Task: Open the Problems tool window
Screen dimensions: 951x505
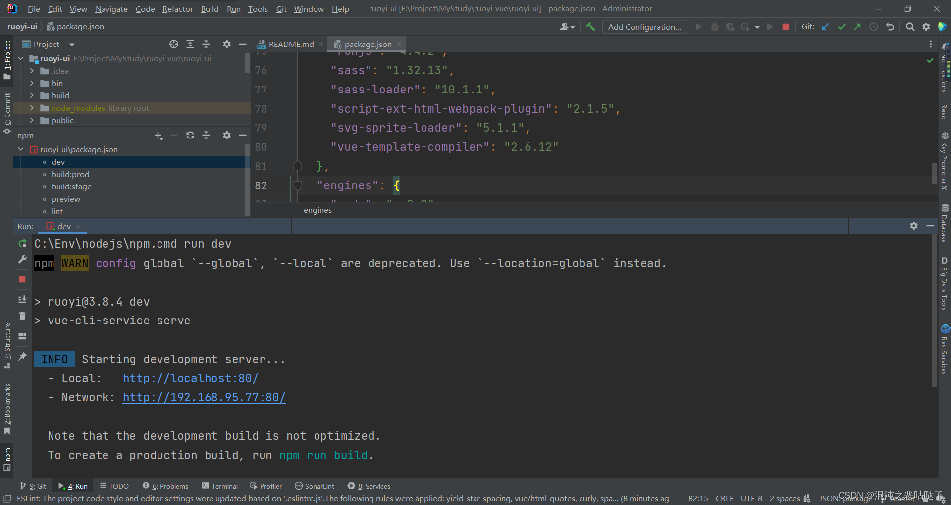Action: point(165,486)
